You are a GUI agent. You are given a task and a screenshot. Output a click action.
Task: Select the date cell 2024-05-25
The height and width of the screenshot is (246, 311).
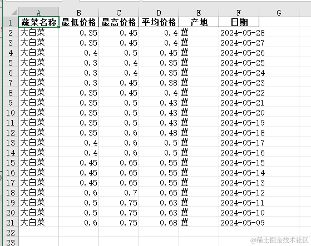coord(239,62)
